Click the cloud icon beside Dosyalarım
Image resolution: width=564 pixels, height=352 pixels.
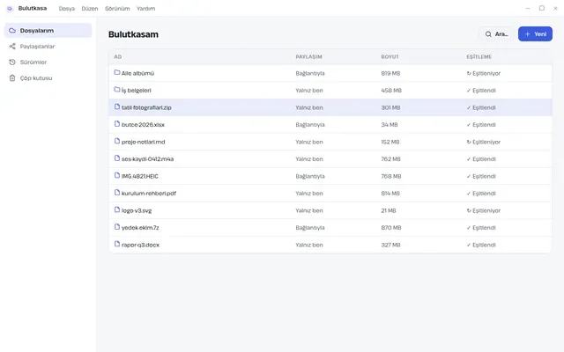12,31
